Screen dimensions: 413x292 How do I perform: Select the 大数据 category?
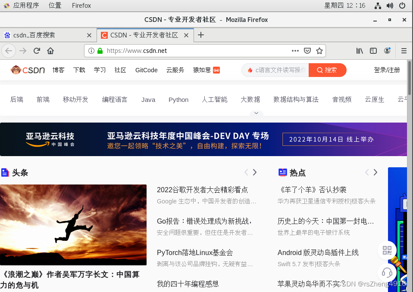point(250,100)
